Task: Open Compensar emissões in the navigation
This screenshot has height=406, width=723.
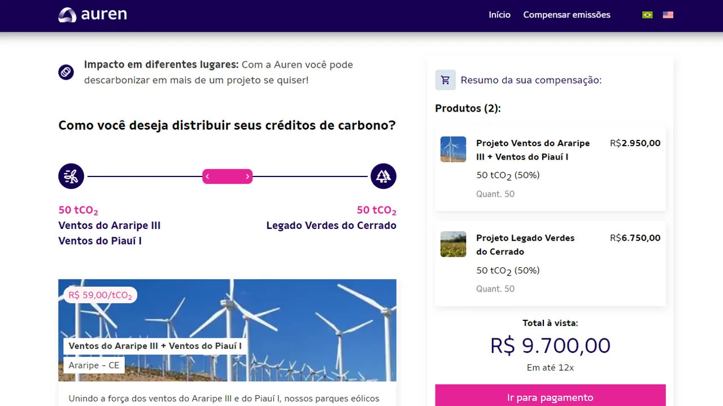Action: coord(567,15)
